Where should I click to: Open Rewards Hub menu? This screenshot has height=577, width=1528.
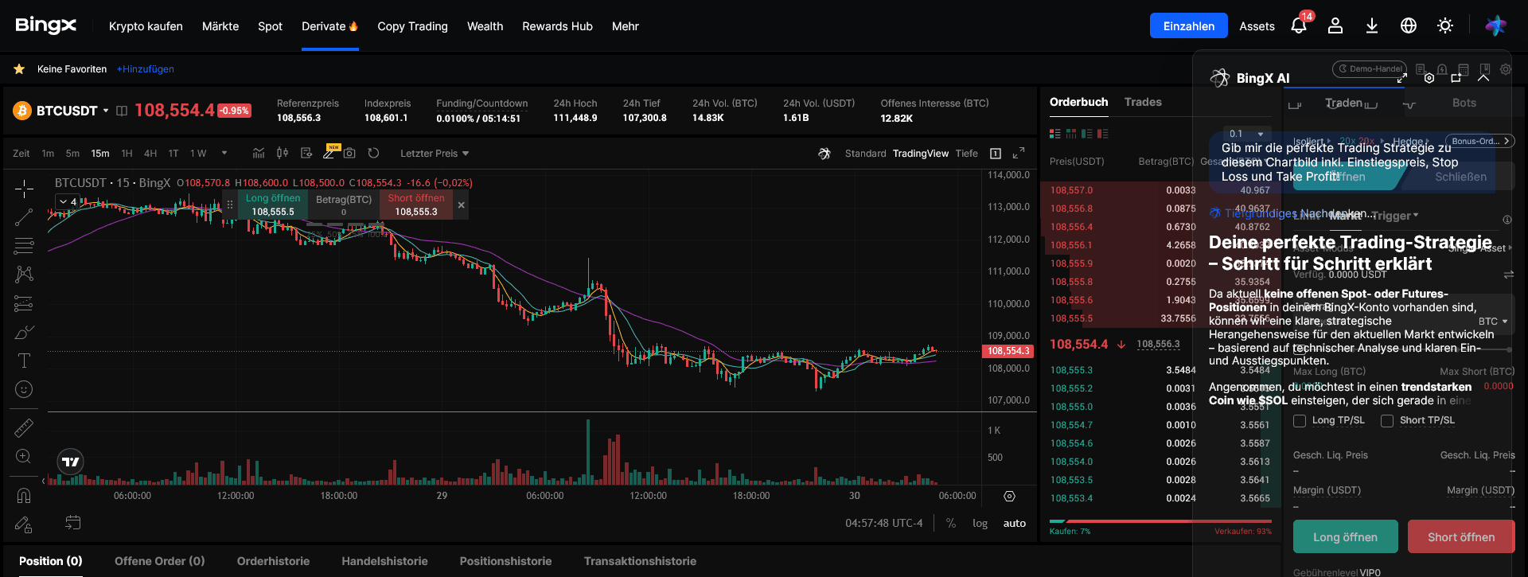(x=557, y=26)
